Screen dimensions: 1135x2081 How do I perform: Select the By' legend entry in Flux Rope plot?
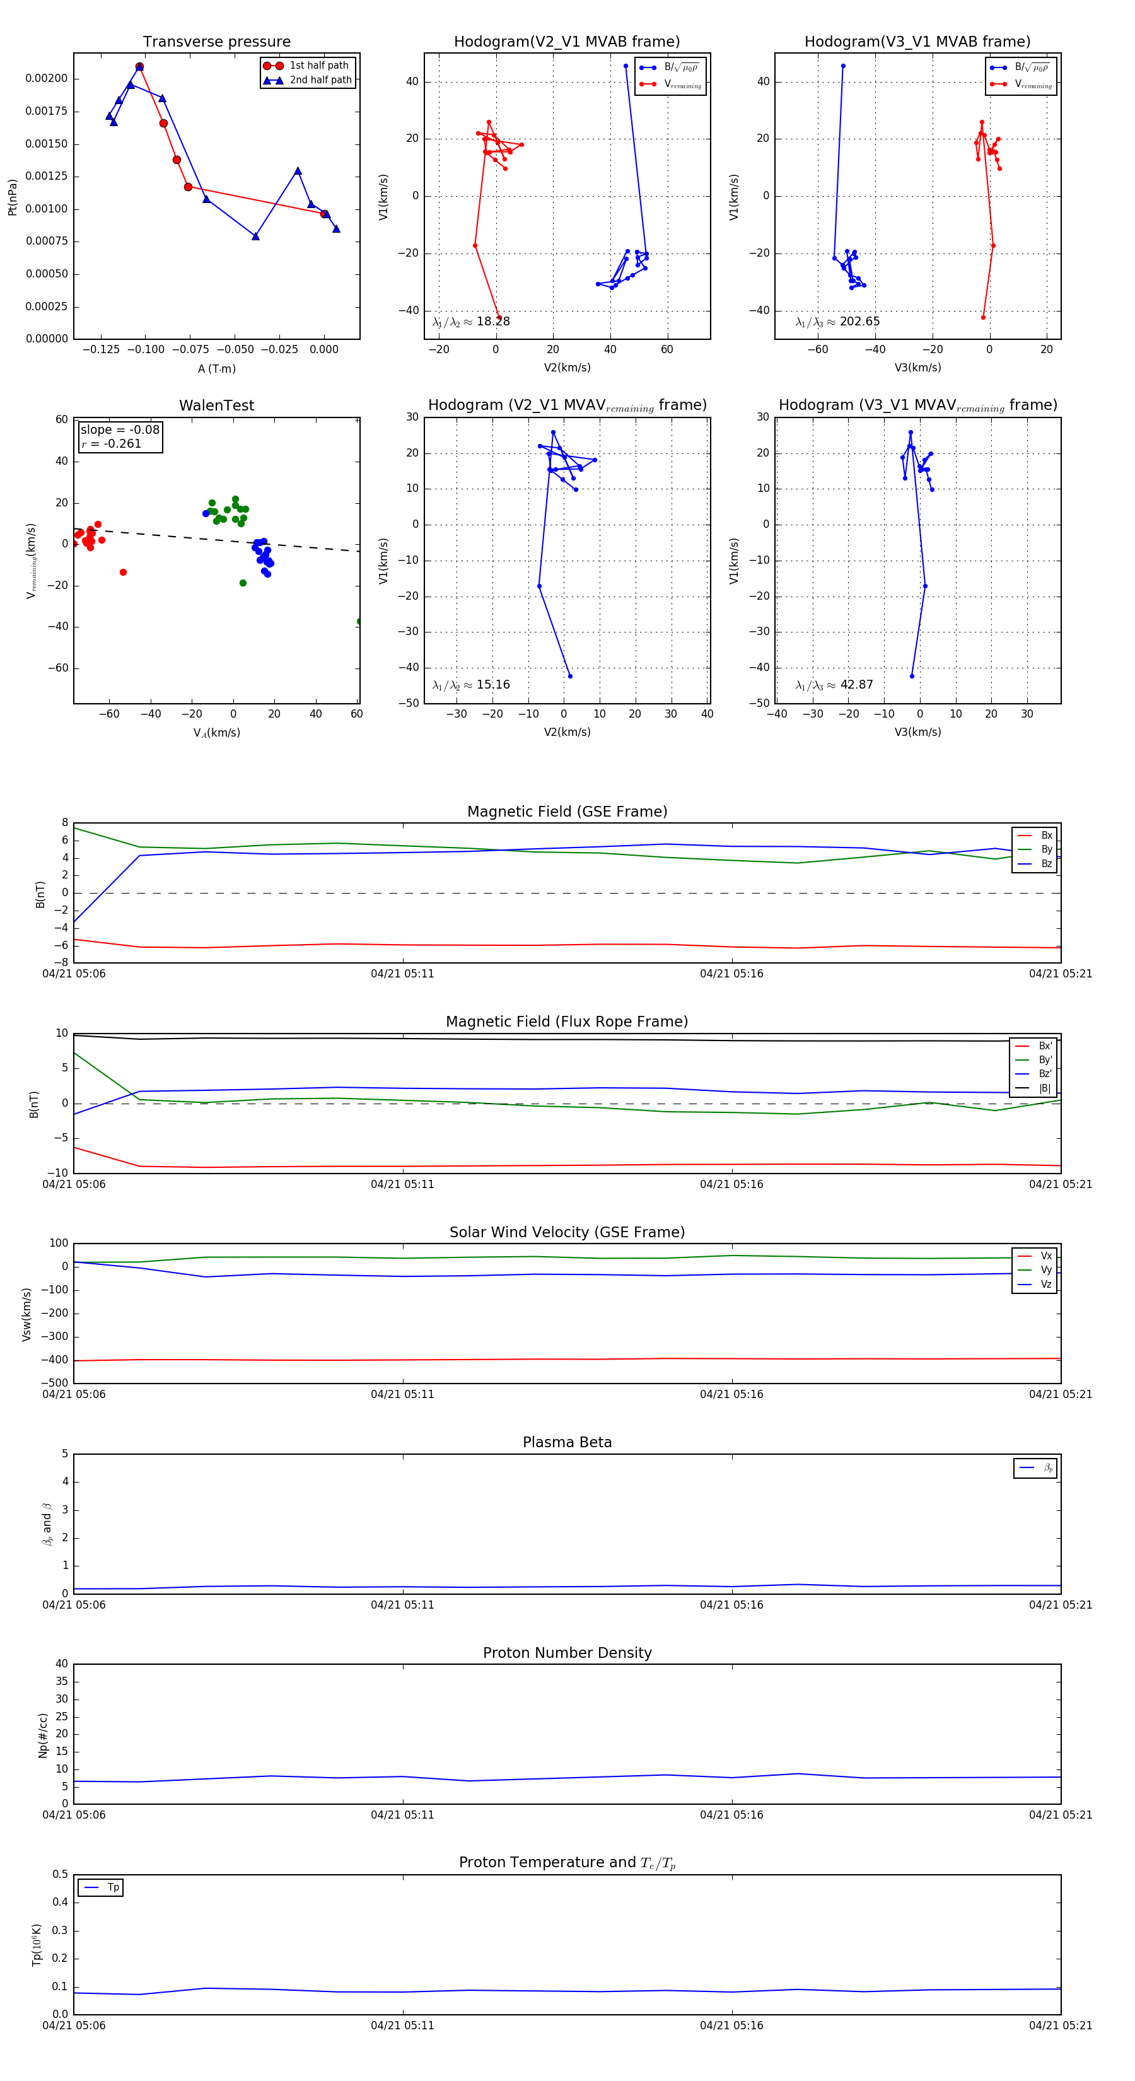(1034, 1060)
